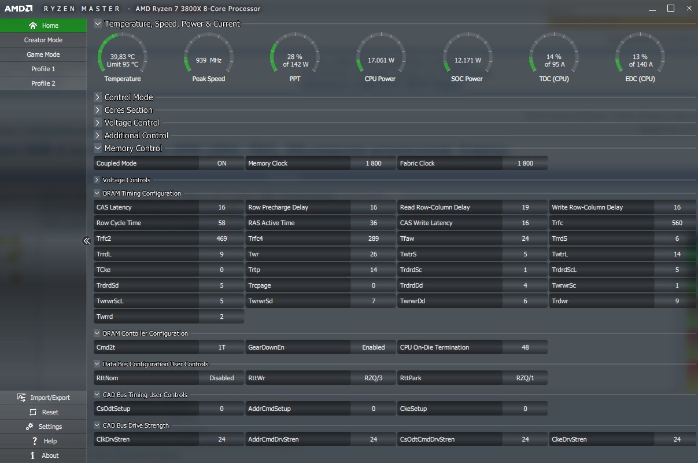Collapse the Memory Control section
The width and height of the screenshot is (698, 463).
98,148
